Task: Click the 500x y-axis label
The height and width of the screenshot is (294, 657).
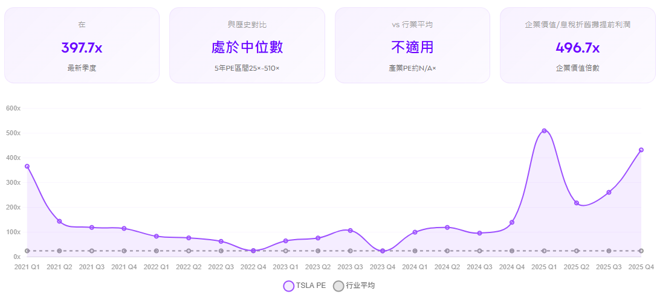Action: [x=13, y=133]
